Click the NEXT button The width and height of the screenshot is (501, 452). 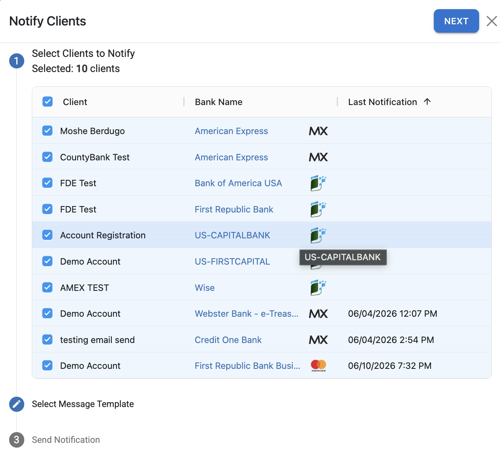[x=456, y=21]
